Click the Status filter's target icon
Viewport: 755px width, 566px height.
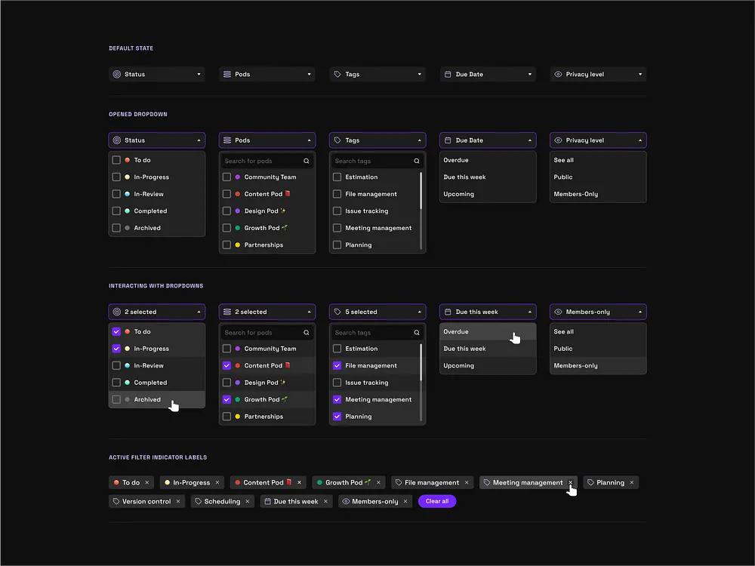(117, 74)
